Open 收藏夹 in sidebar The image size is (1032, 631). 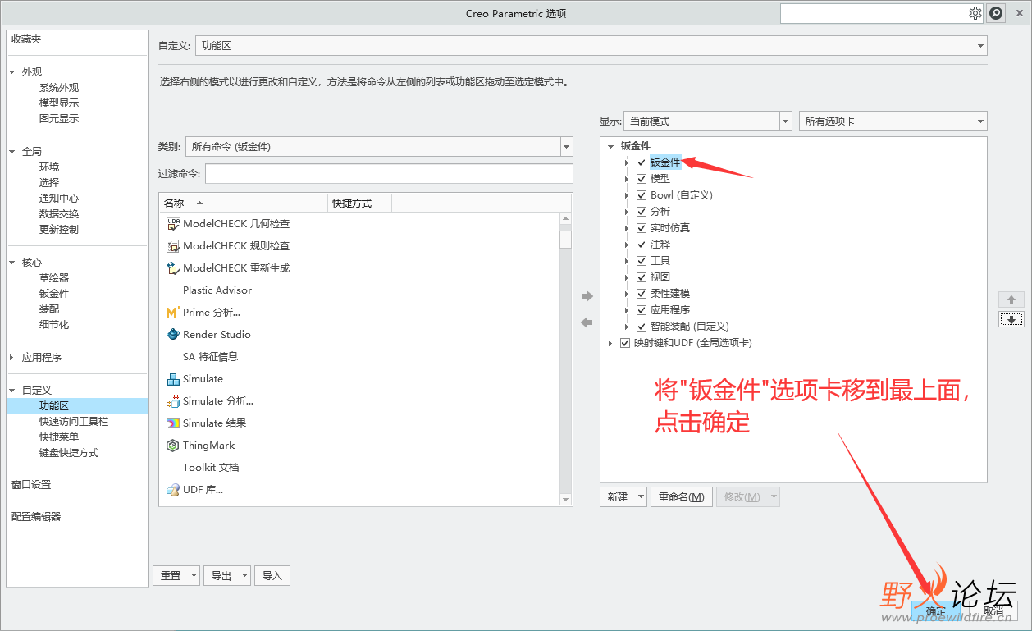click(26, 39)
